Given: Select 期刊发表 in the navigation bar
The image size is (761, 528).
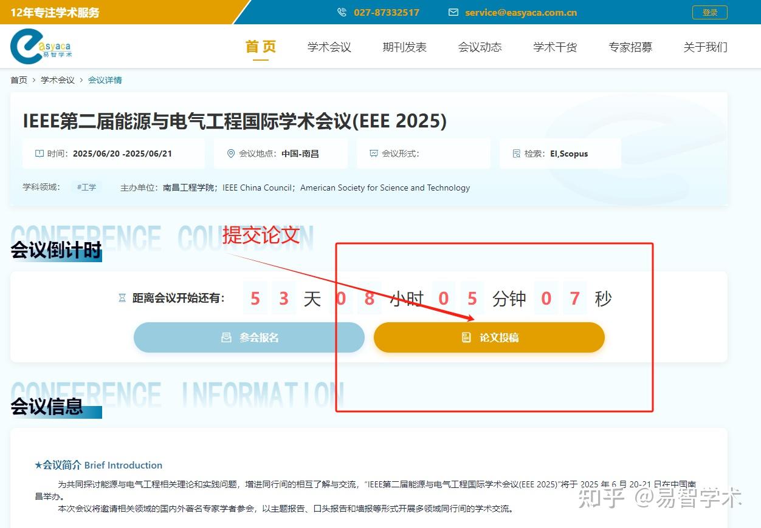Looking at the screenshot, I should pos(404,47).
